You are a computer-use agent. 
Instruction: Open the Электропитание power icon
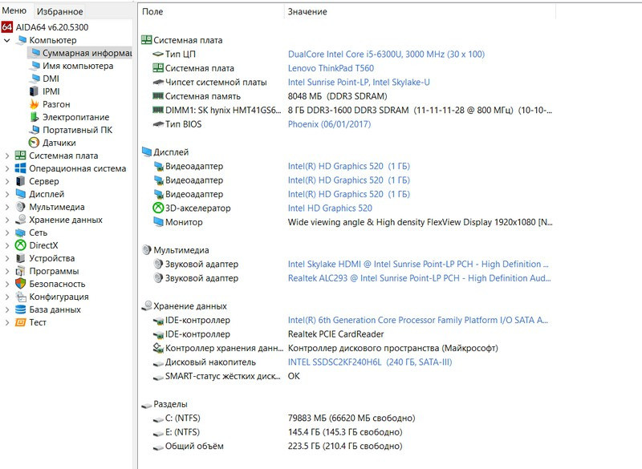35,117
